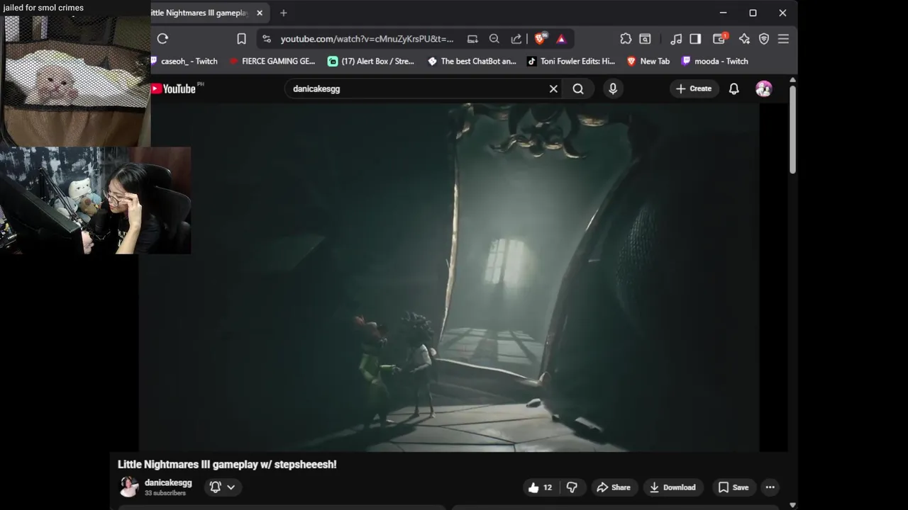Open Brave Wallet icon with red badge
Image resolution: width=908 pixels, height=510 pixels.
click(x=720, y=39)
